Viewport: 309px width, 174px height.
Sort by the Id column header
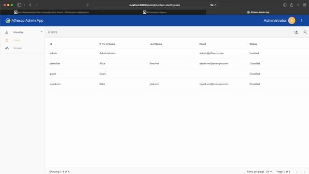coord(51,44)
